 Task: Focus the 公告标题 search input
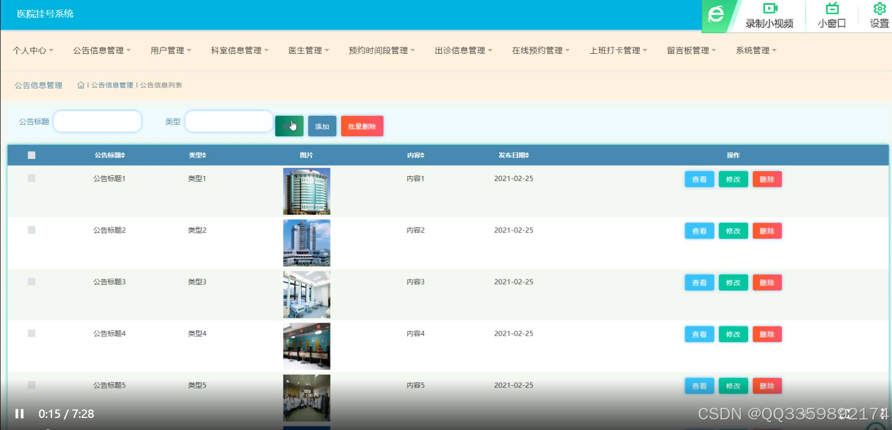(98, 121)
